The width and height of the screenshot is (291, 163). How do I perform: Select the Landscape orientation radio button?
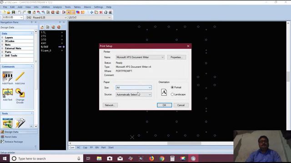(x=172, y=94)
